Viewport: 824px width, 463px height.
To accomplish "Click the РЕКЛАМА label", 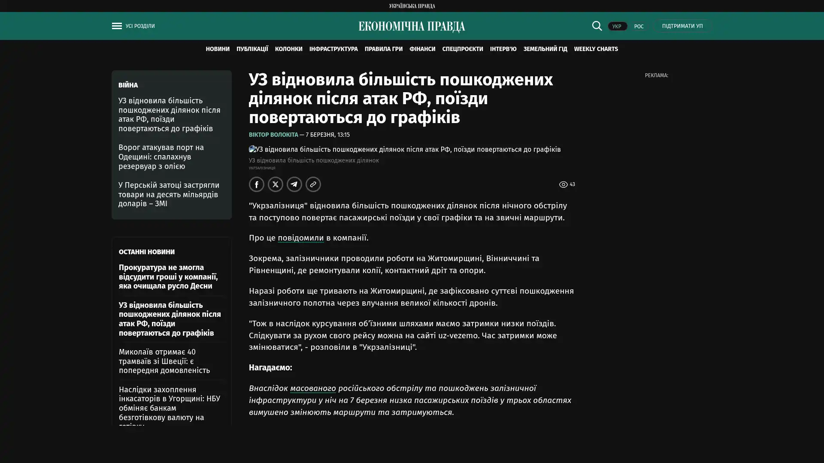I will (x=656, y=75).
